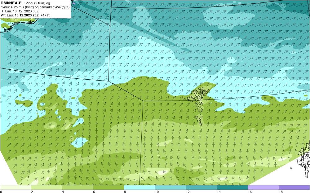Click the 6–8 m/s dark green legend swatch
The width and height of the screenshot is (310, 194).
click(108, 187)
